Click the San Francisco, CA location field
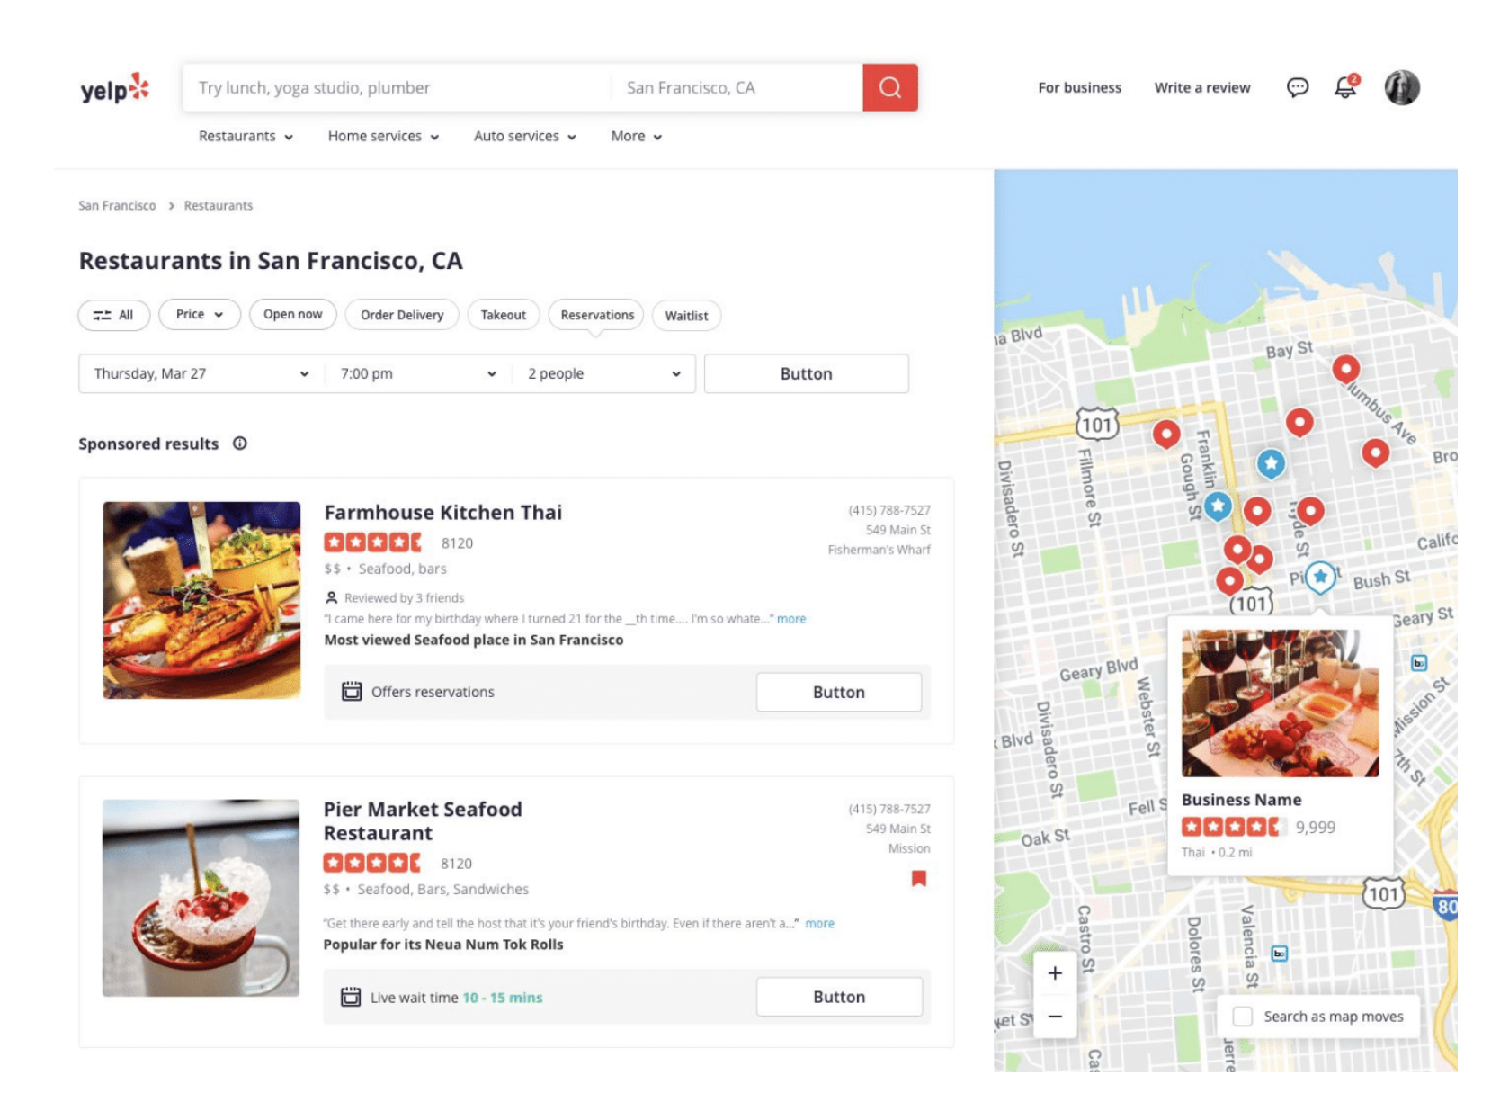The image size is (1500, 1120). [737, 87]
